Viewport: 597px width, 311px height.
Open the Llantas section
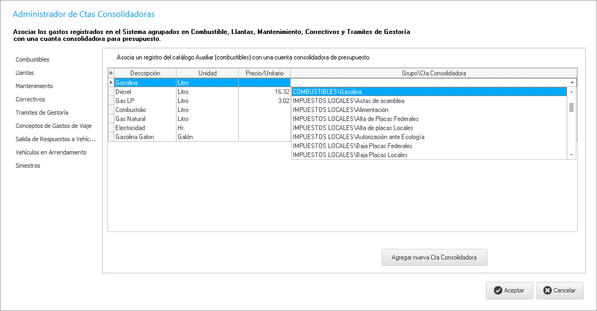pyautogui.click(x=25, y=73)
